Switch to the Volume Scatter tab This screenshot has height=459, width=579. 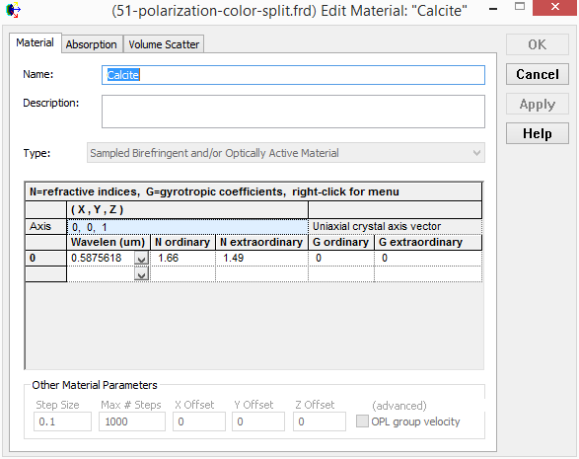(x=164, y=44)
